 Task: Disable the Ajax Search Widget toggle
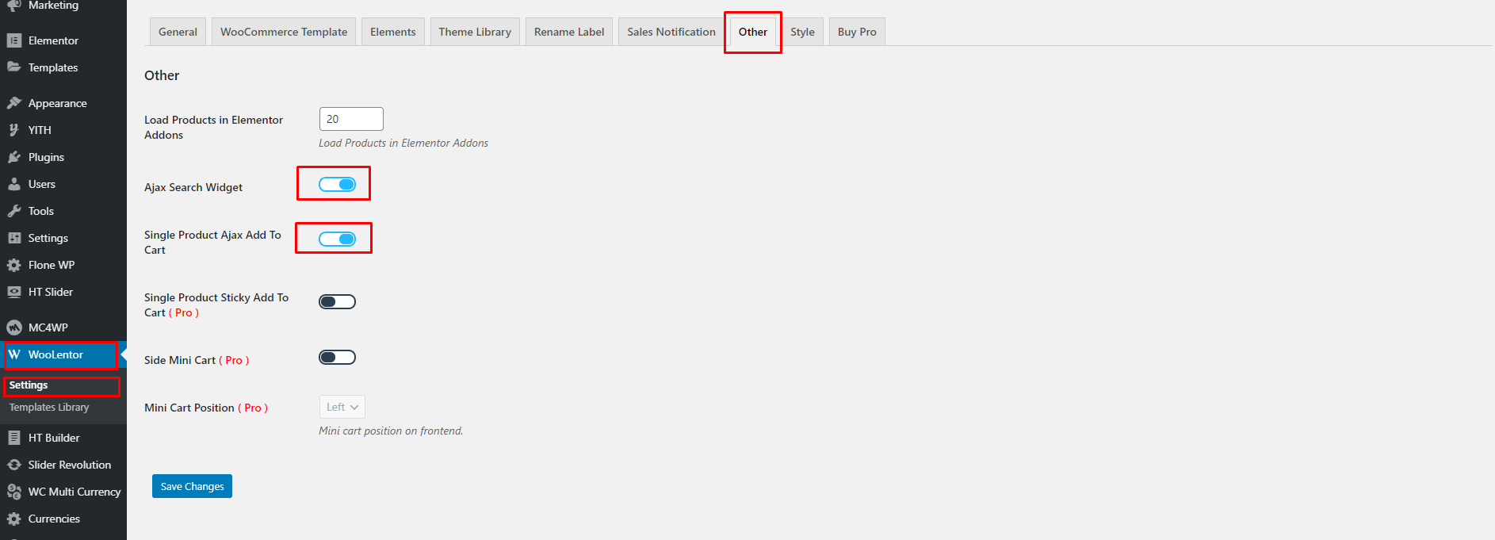(337, 184)
